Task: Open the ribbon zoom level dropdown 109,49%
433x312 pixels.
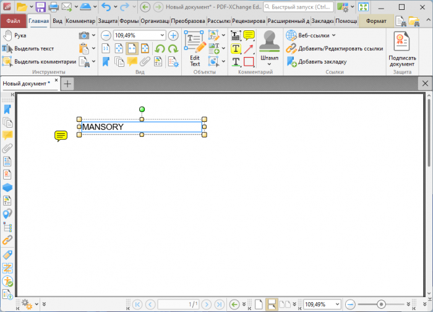Action: tap(163, 35)
